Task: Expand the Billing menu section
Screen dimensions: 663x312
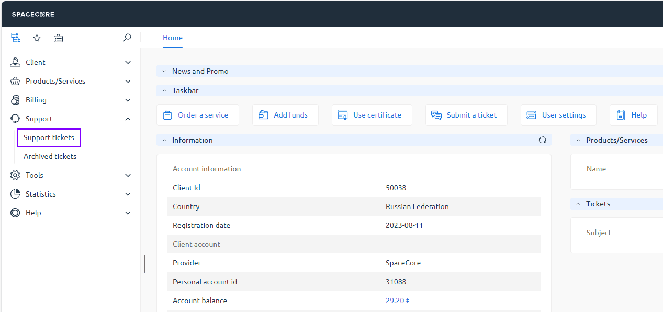Action: click(x=70, y=100)
